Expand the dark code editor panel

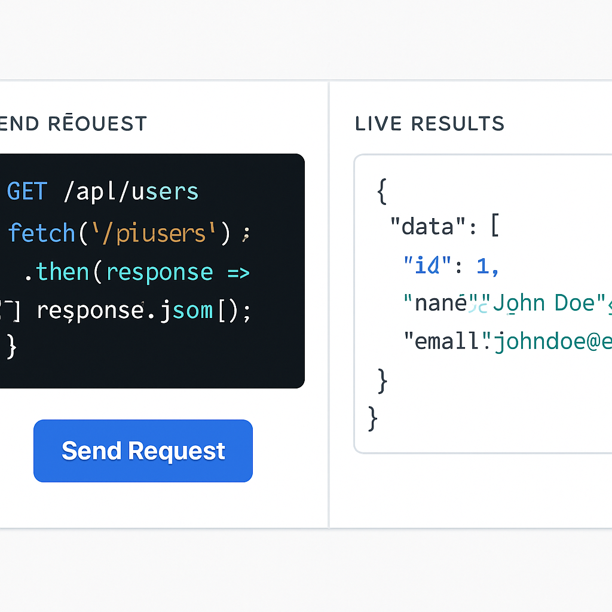pos(152,269)
